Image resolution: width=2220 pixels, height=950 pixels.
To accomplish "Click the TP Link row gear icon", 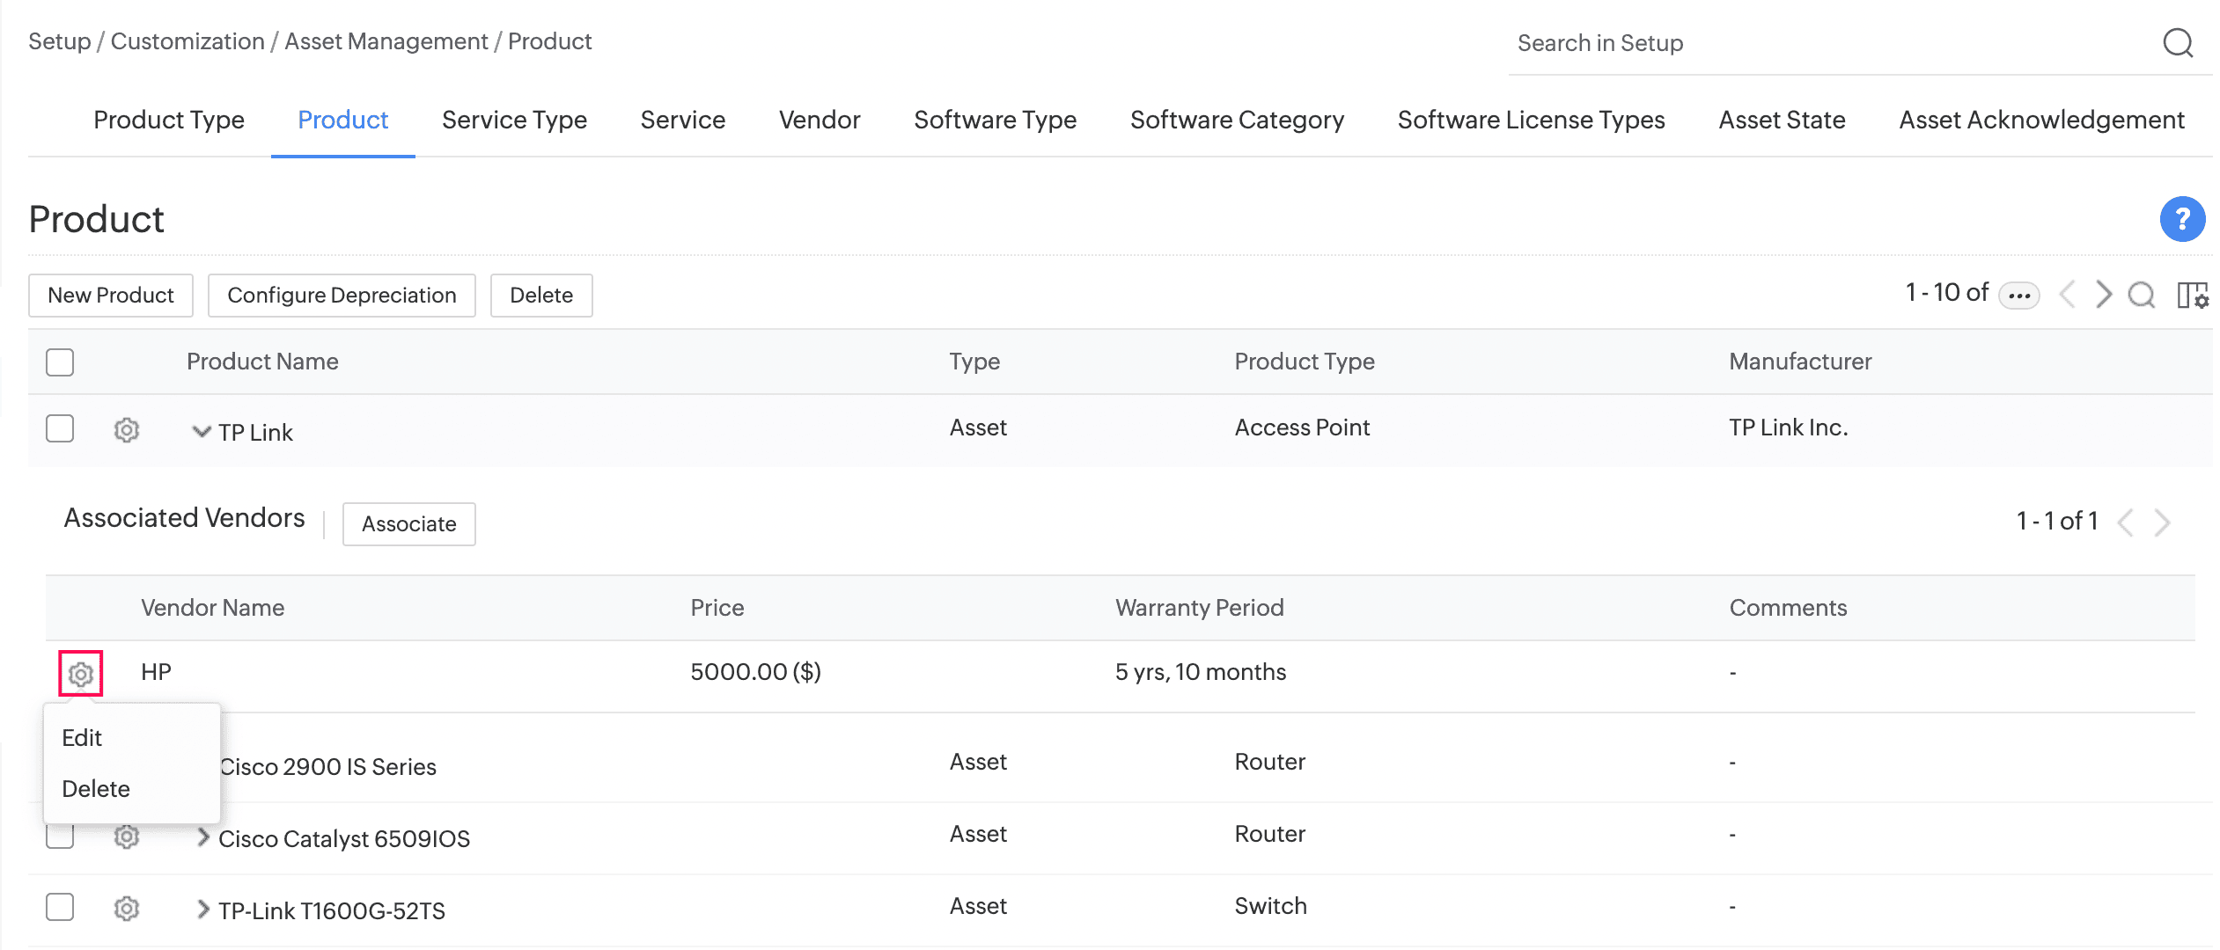I will (127, 430).
